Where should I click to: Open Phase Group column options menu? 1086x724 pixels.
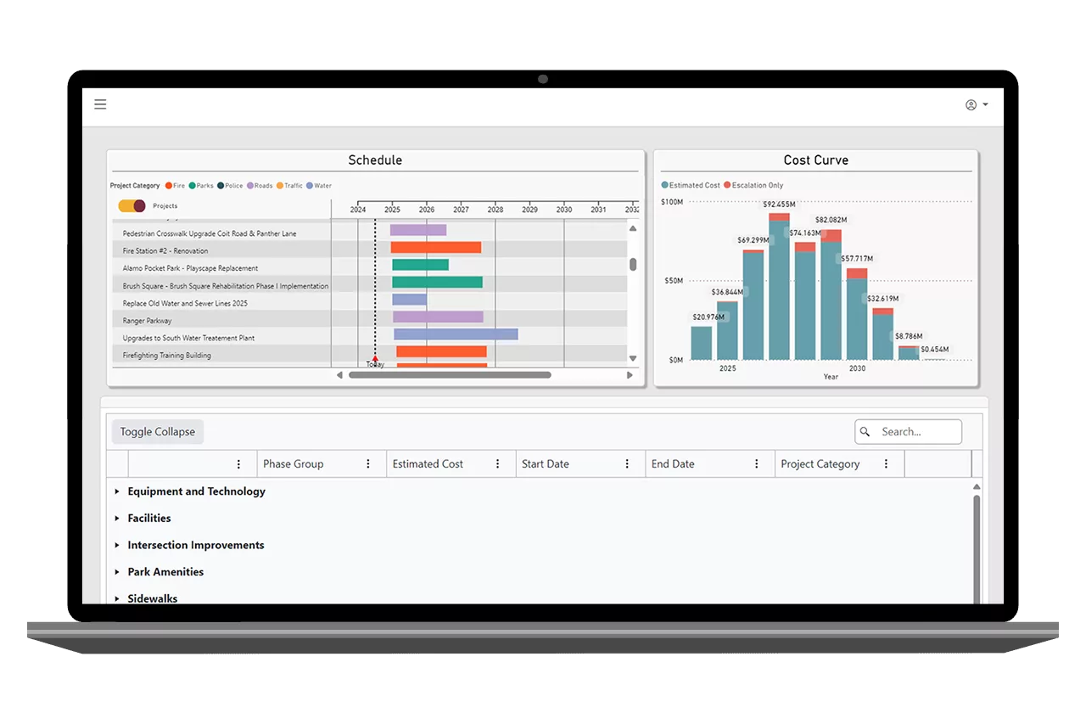pyautogui.click(x=368, y=464)
